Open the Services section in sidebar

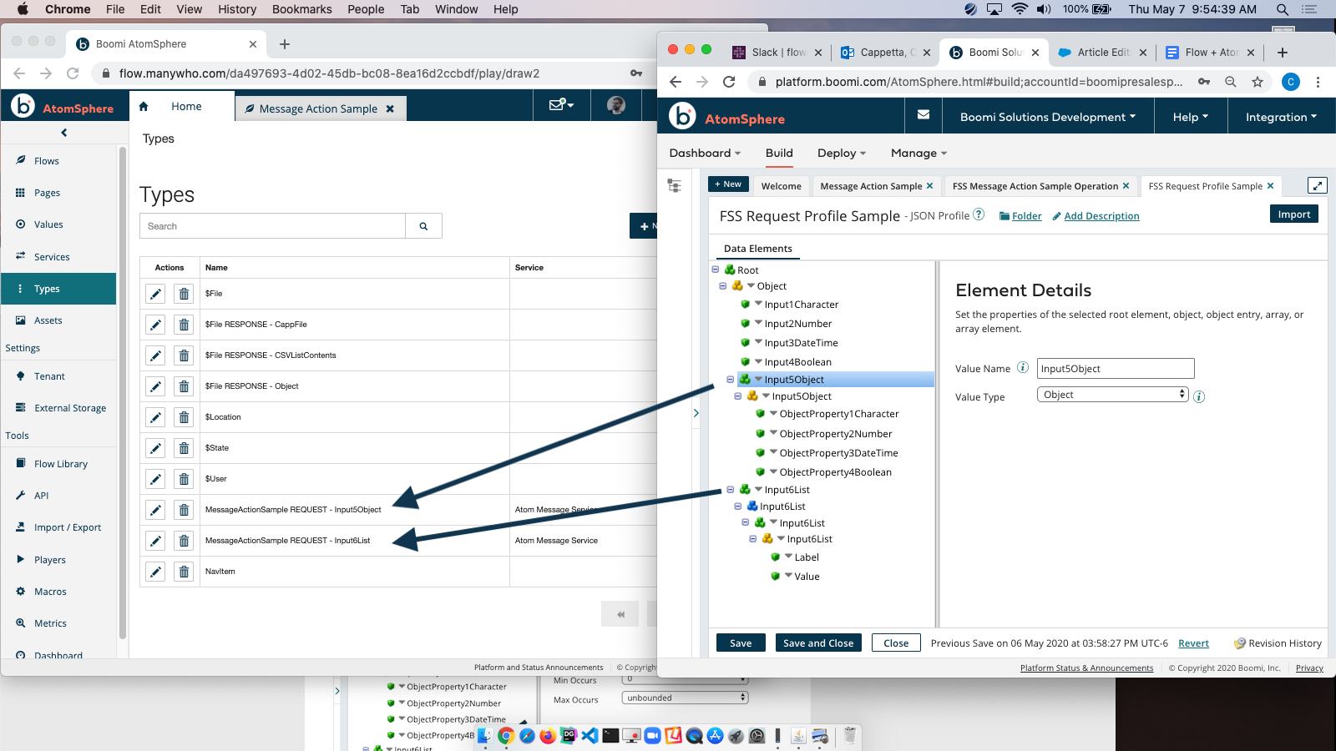(52, 257)
